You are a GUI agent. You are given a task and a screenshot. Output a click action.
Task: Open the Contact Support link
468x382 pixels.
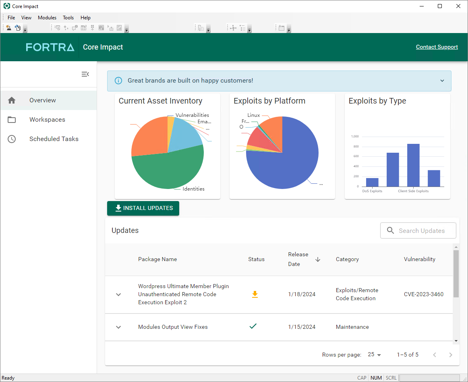point(437,47)
